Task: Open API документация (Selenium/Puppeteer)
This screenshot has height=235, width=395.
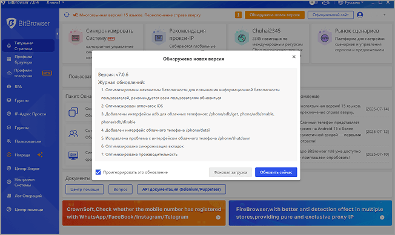Action: click(x=181, y=189)
